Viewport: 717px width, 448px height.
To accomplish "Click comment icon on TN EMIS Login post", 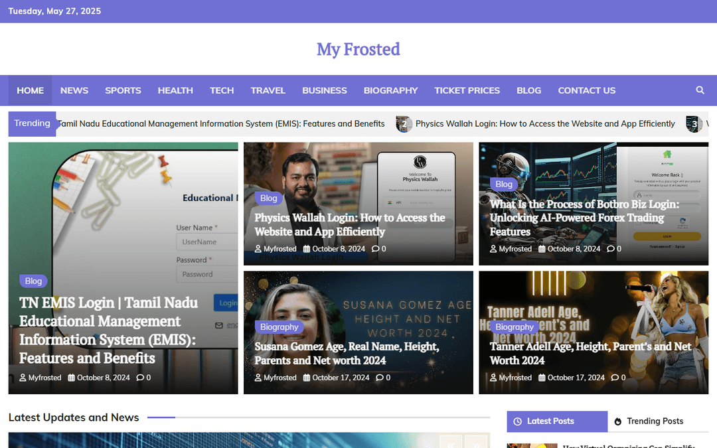I will coord(140,378).
